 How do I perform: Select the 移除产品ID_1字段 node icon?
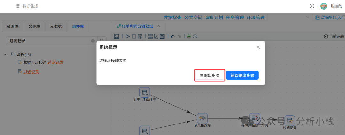(255, 118)
